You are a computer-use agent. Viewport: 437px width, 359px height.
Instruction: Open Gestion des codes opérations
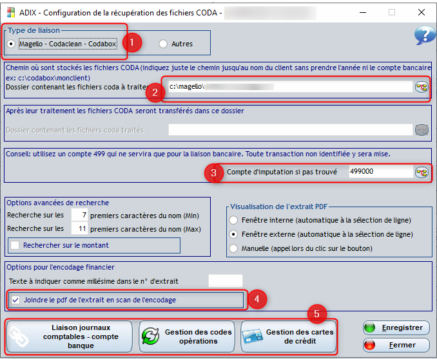pos(186,336)
